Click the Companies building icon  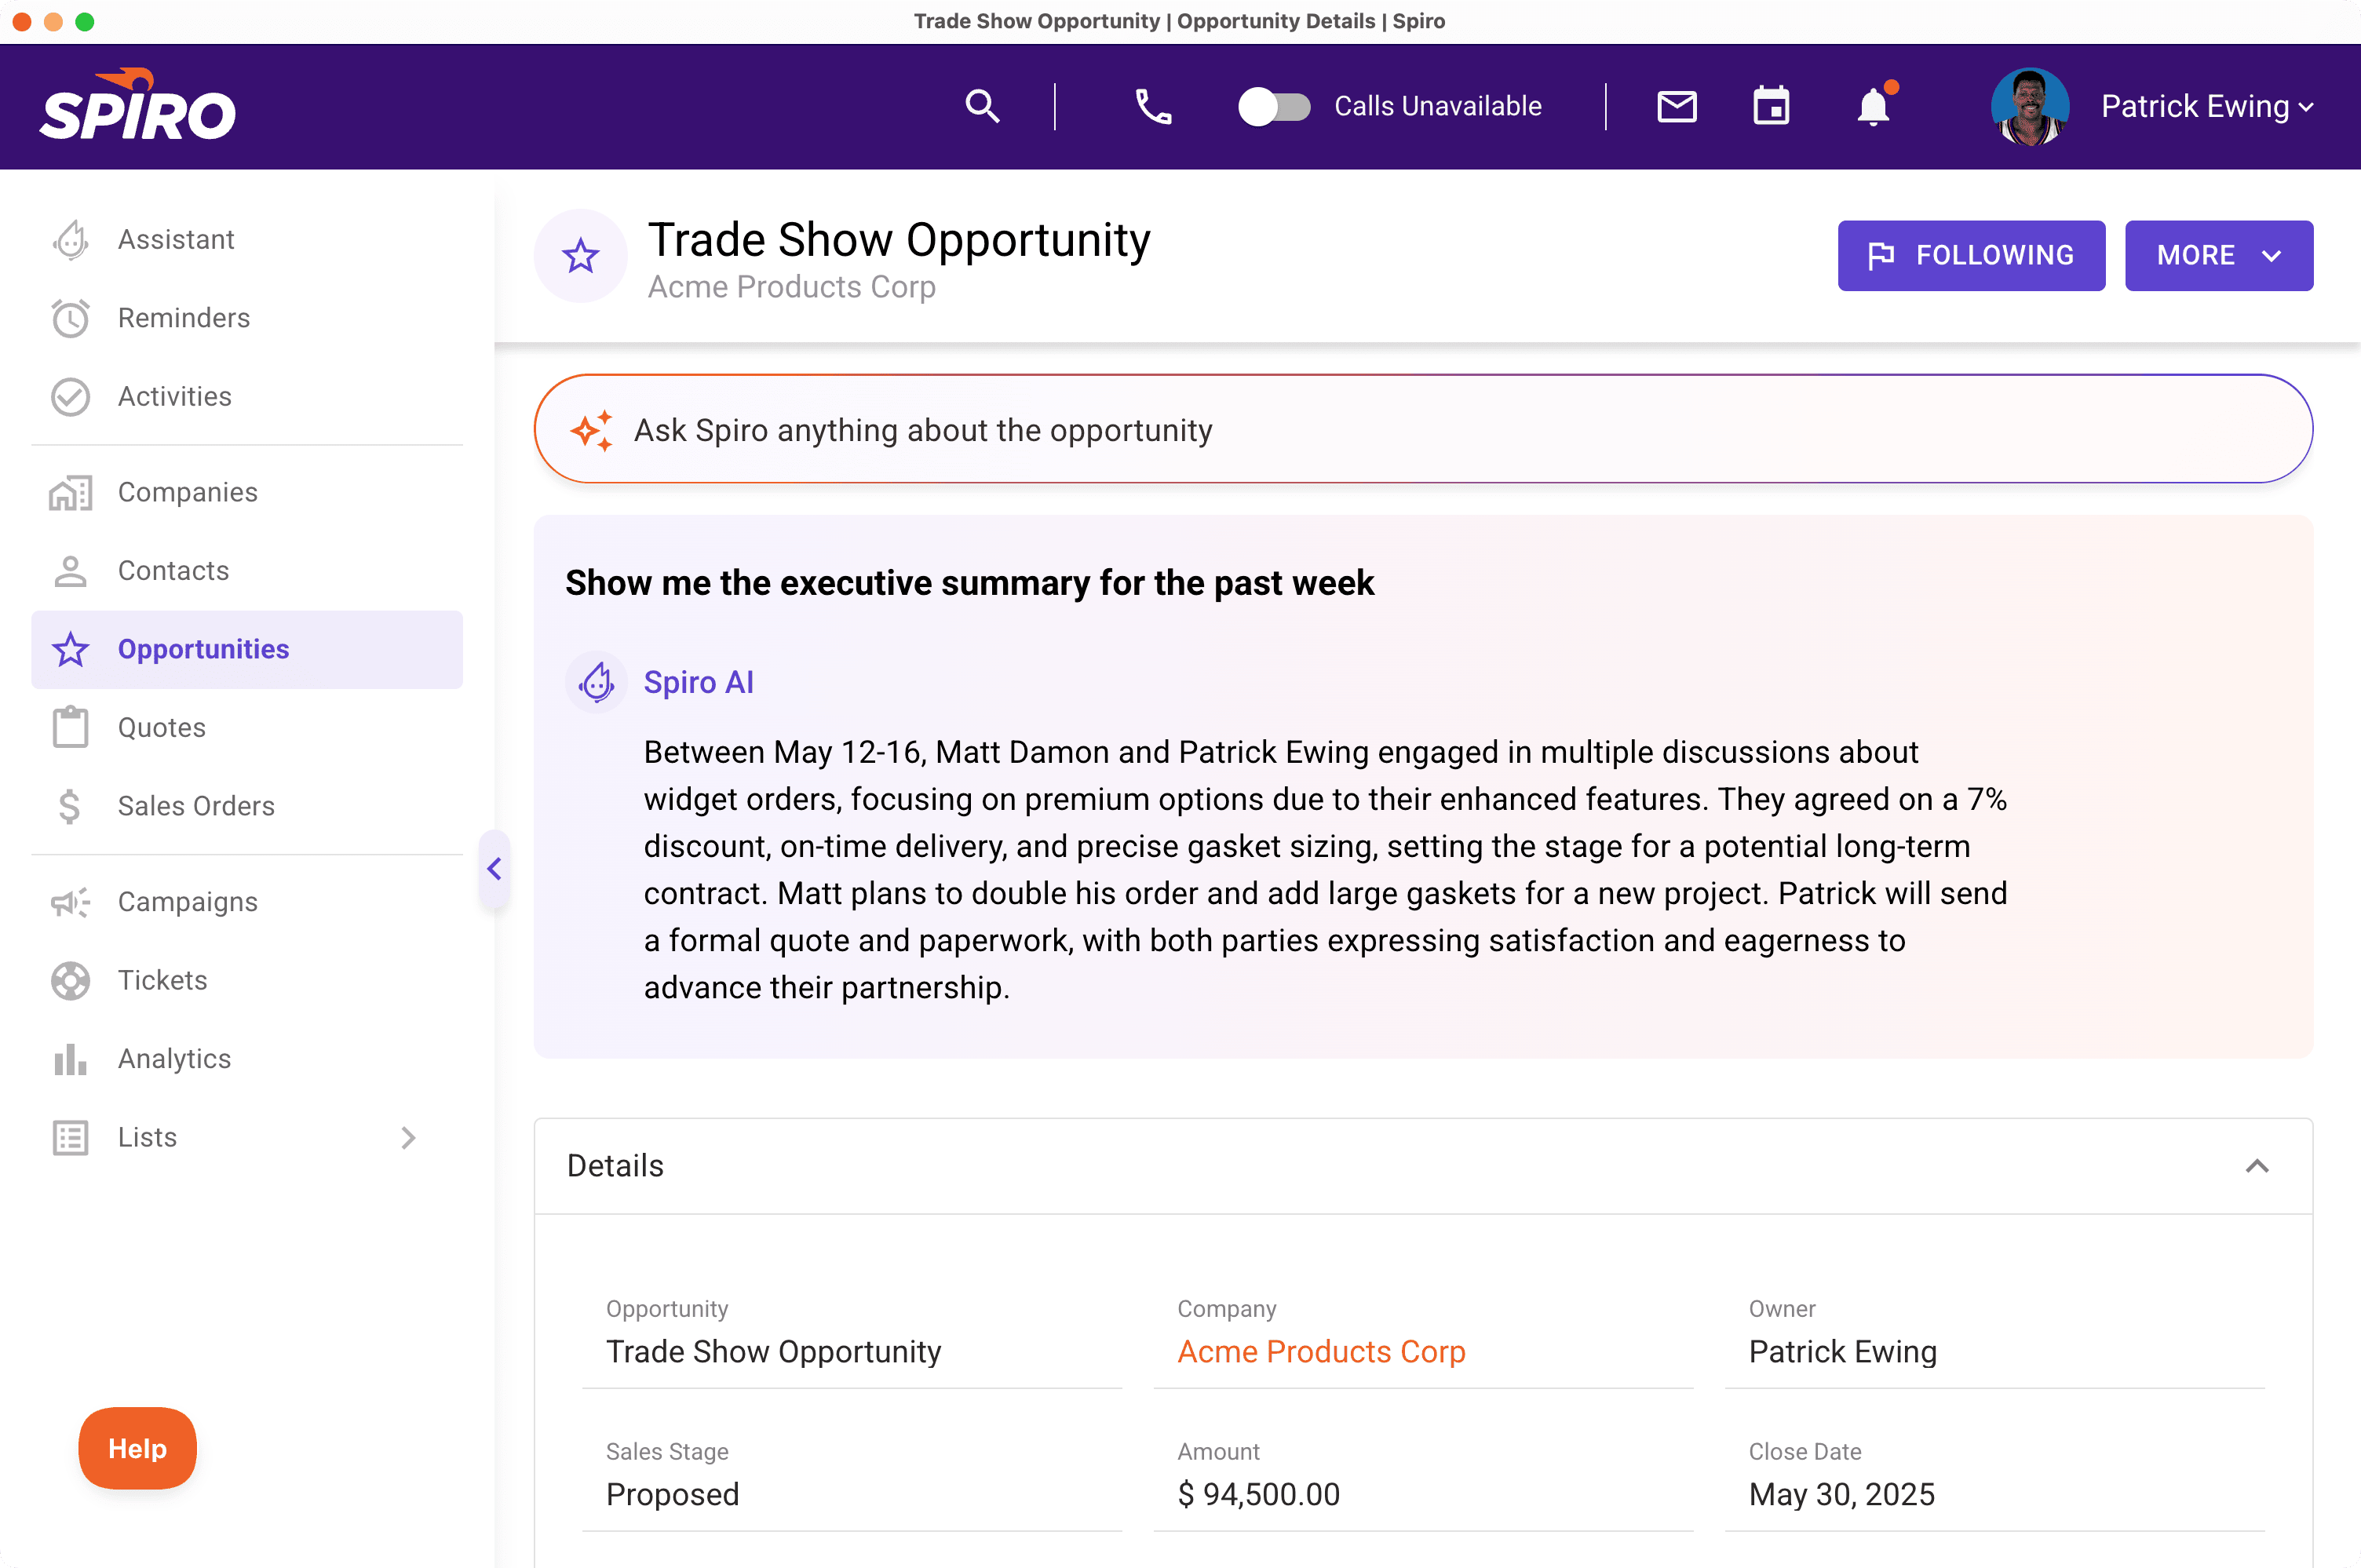(x=70, y=493)
